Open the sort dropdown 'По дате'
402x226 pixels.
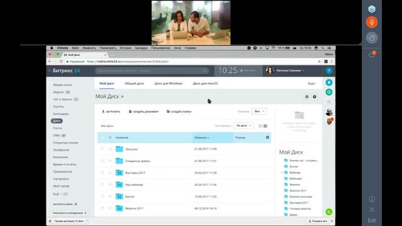coord(244,126)
